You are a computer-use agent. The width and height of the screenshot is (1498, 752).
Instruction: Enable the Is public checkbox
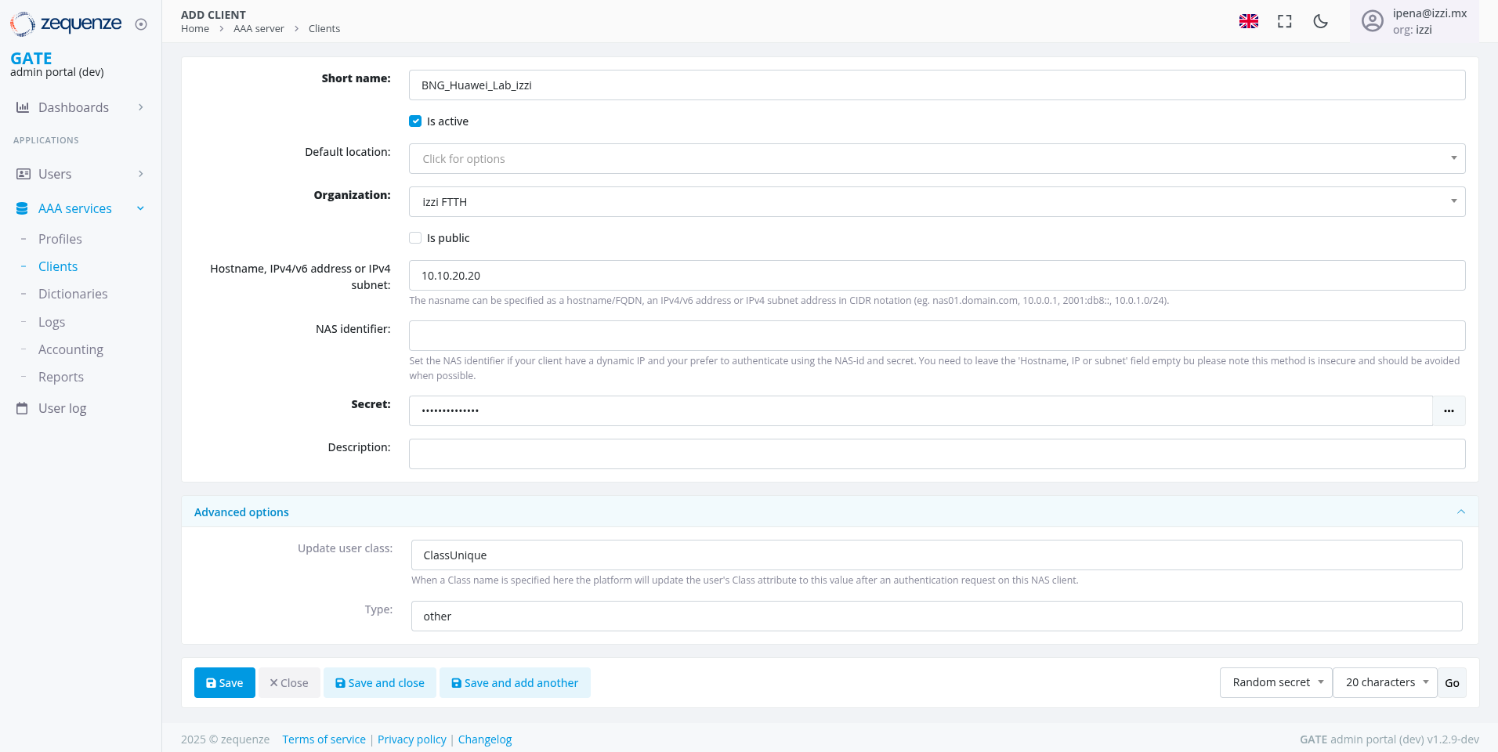pyautogui.click(x=414, y=237)
